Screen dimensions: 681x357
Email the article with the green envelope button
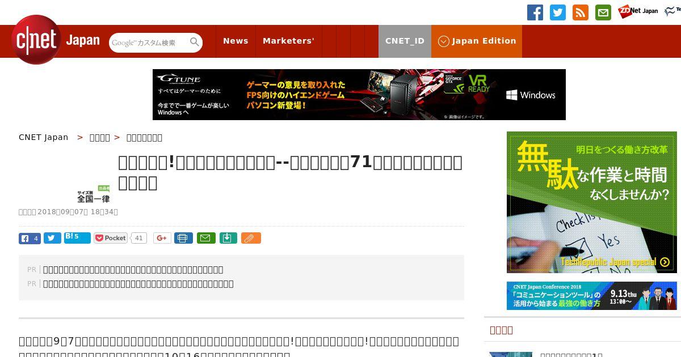click(x=206, y=238)
